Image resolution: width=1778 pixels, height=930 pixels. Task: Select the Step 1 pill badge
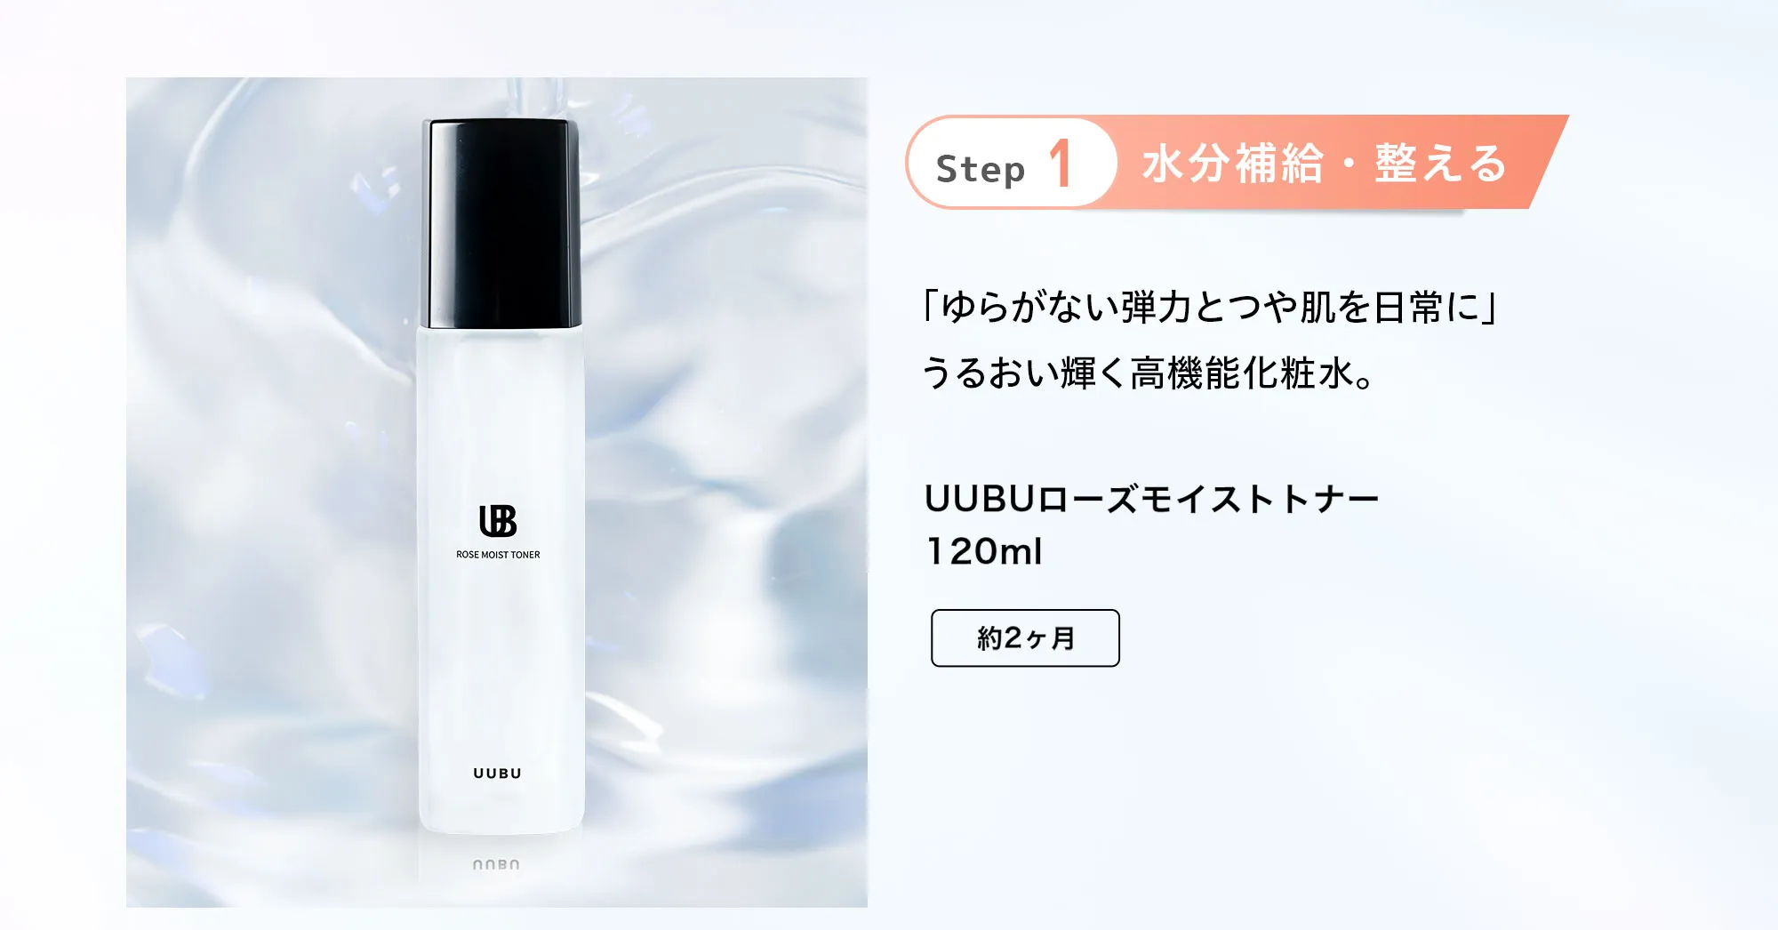click(x=1012, y=164)
